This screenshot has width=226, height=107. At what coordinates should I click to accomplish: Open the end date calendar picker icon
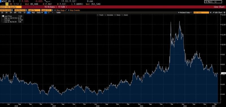coord(27,10)
